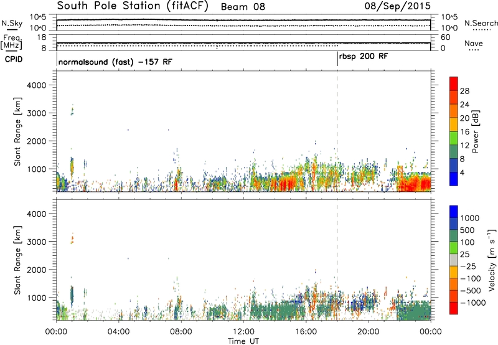Click the CPID change marker beside rbsp
Screen dimensions: 498x345
pos(337,59)
